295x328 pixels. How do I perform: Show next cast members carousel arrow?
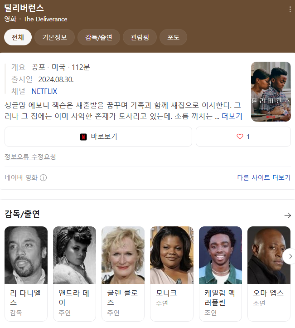[x=290, y=256]
